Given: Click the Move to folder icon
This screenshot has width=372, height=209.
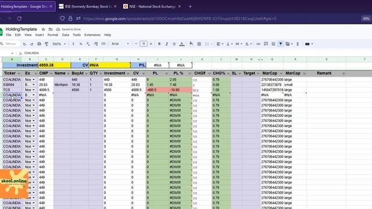Looking at the screenshot, I should (x=51, y=30).
